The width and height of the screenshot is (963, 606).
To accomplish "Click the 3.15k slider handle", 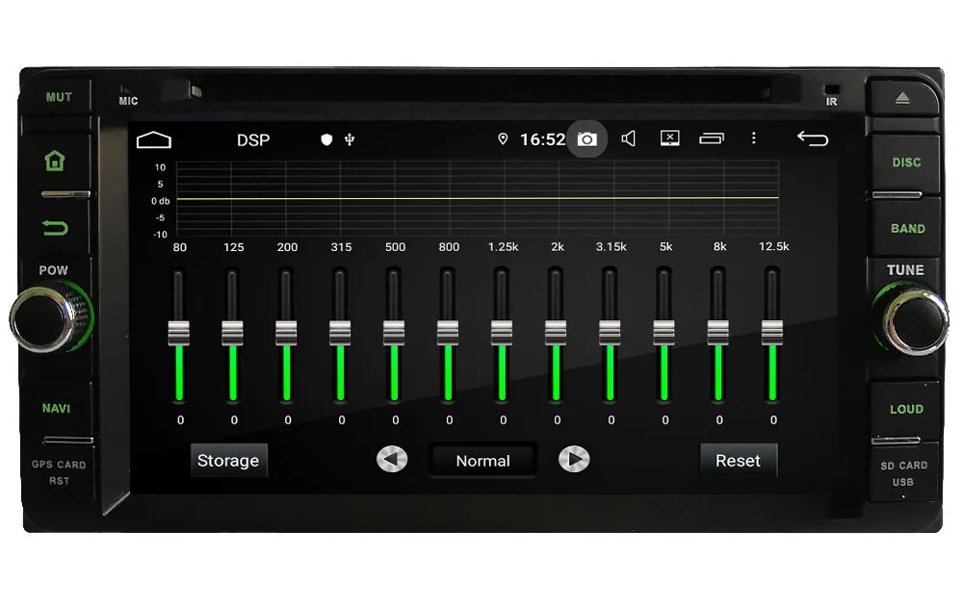I will (610, 333).
